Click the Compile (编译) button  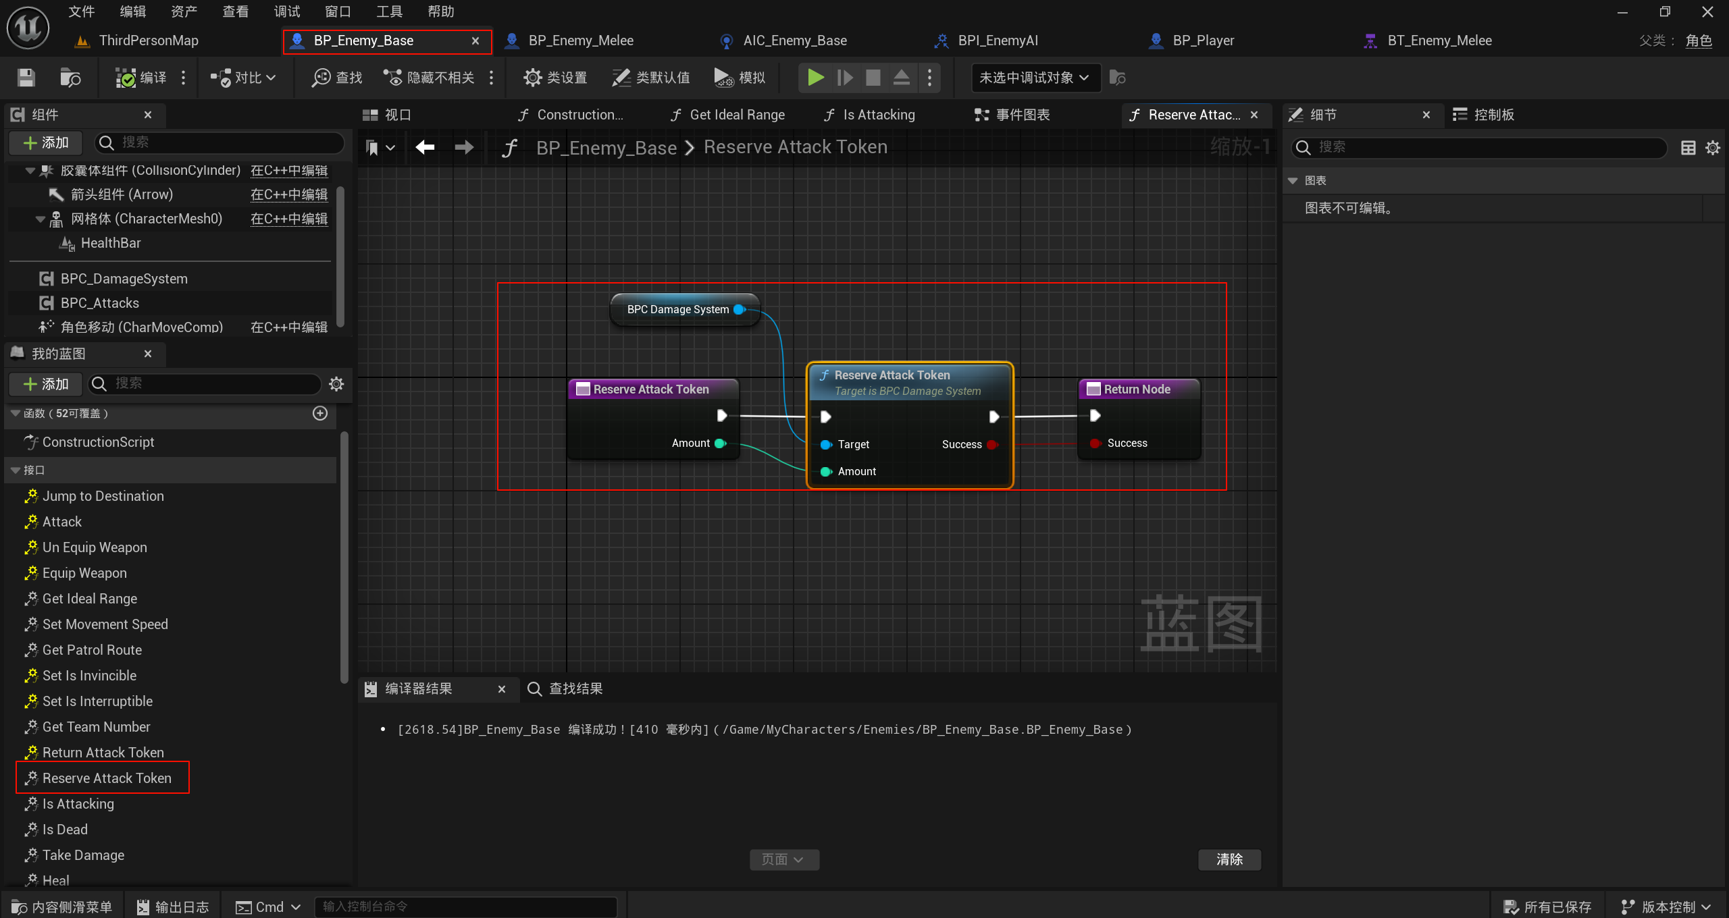[x=141, y=78]
